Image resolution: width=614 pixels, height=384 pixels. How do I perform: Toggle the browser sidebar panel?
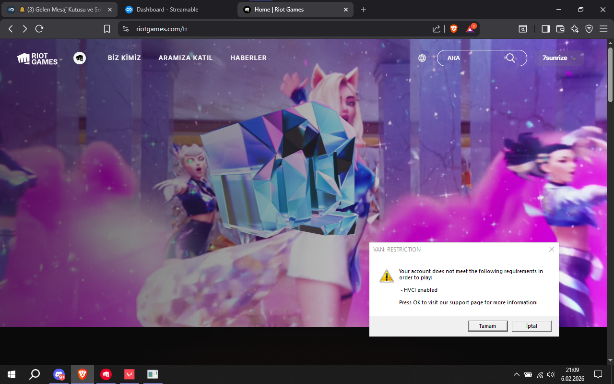click(x=545, y=29)
